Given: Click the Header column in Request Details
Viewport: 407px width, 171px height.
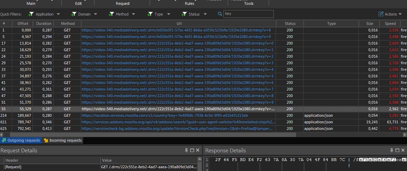Looking at the screenshot, I should click(52, 160).
